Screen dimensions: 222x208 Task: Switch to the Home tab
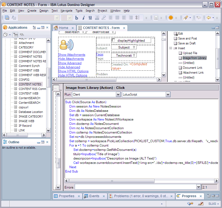(64, 28)
